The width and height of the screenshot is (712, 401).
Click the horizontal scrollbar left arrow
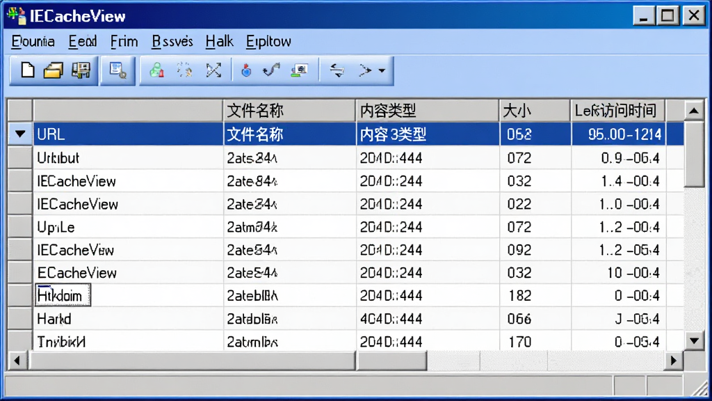click(17, 361)
